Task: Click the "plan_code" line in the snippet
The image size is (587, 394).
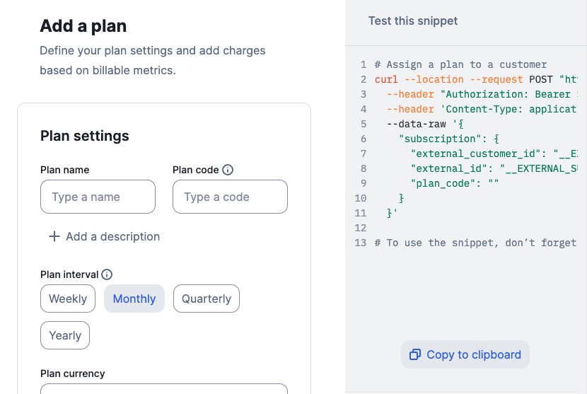Action: [x=455, y=183]
